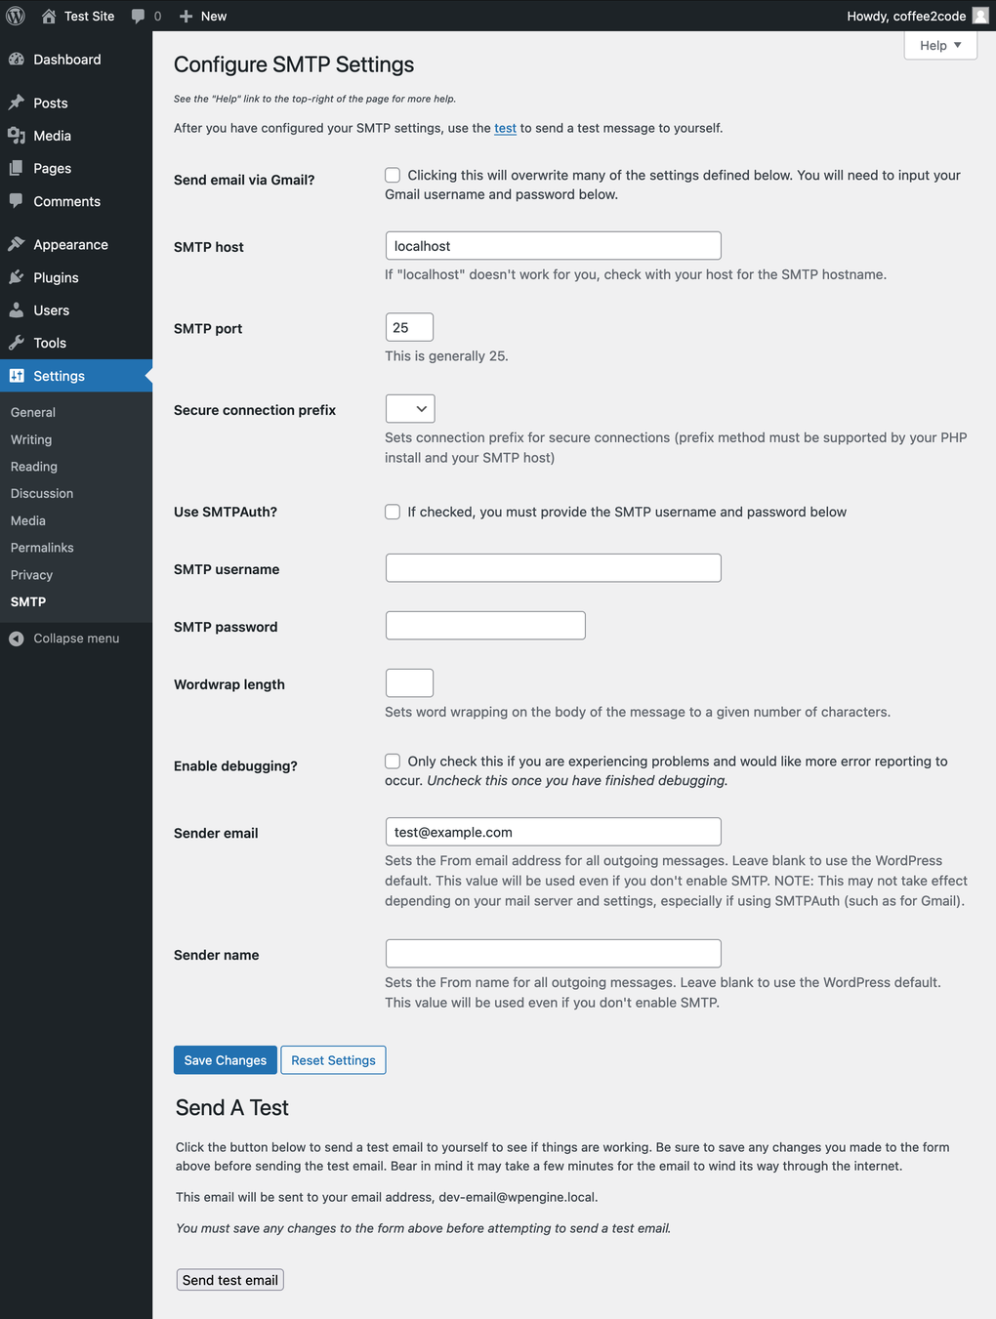Open the test link to send a test message

tap(505, 128)
